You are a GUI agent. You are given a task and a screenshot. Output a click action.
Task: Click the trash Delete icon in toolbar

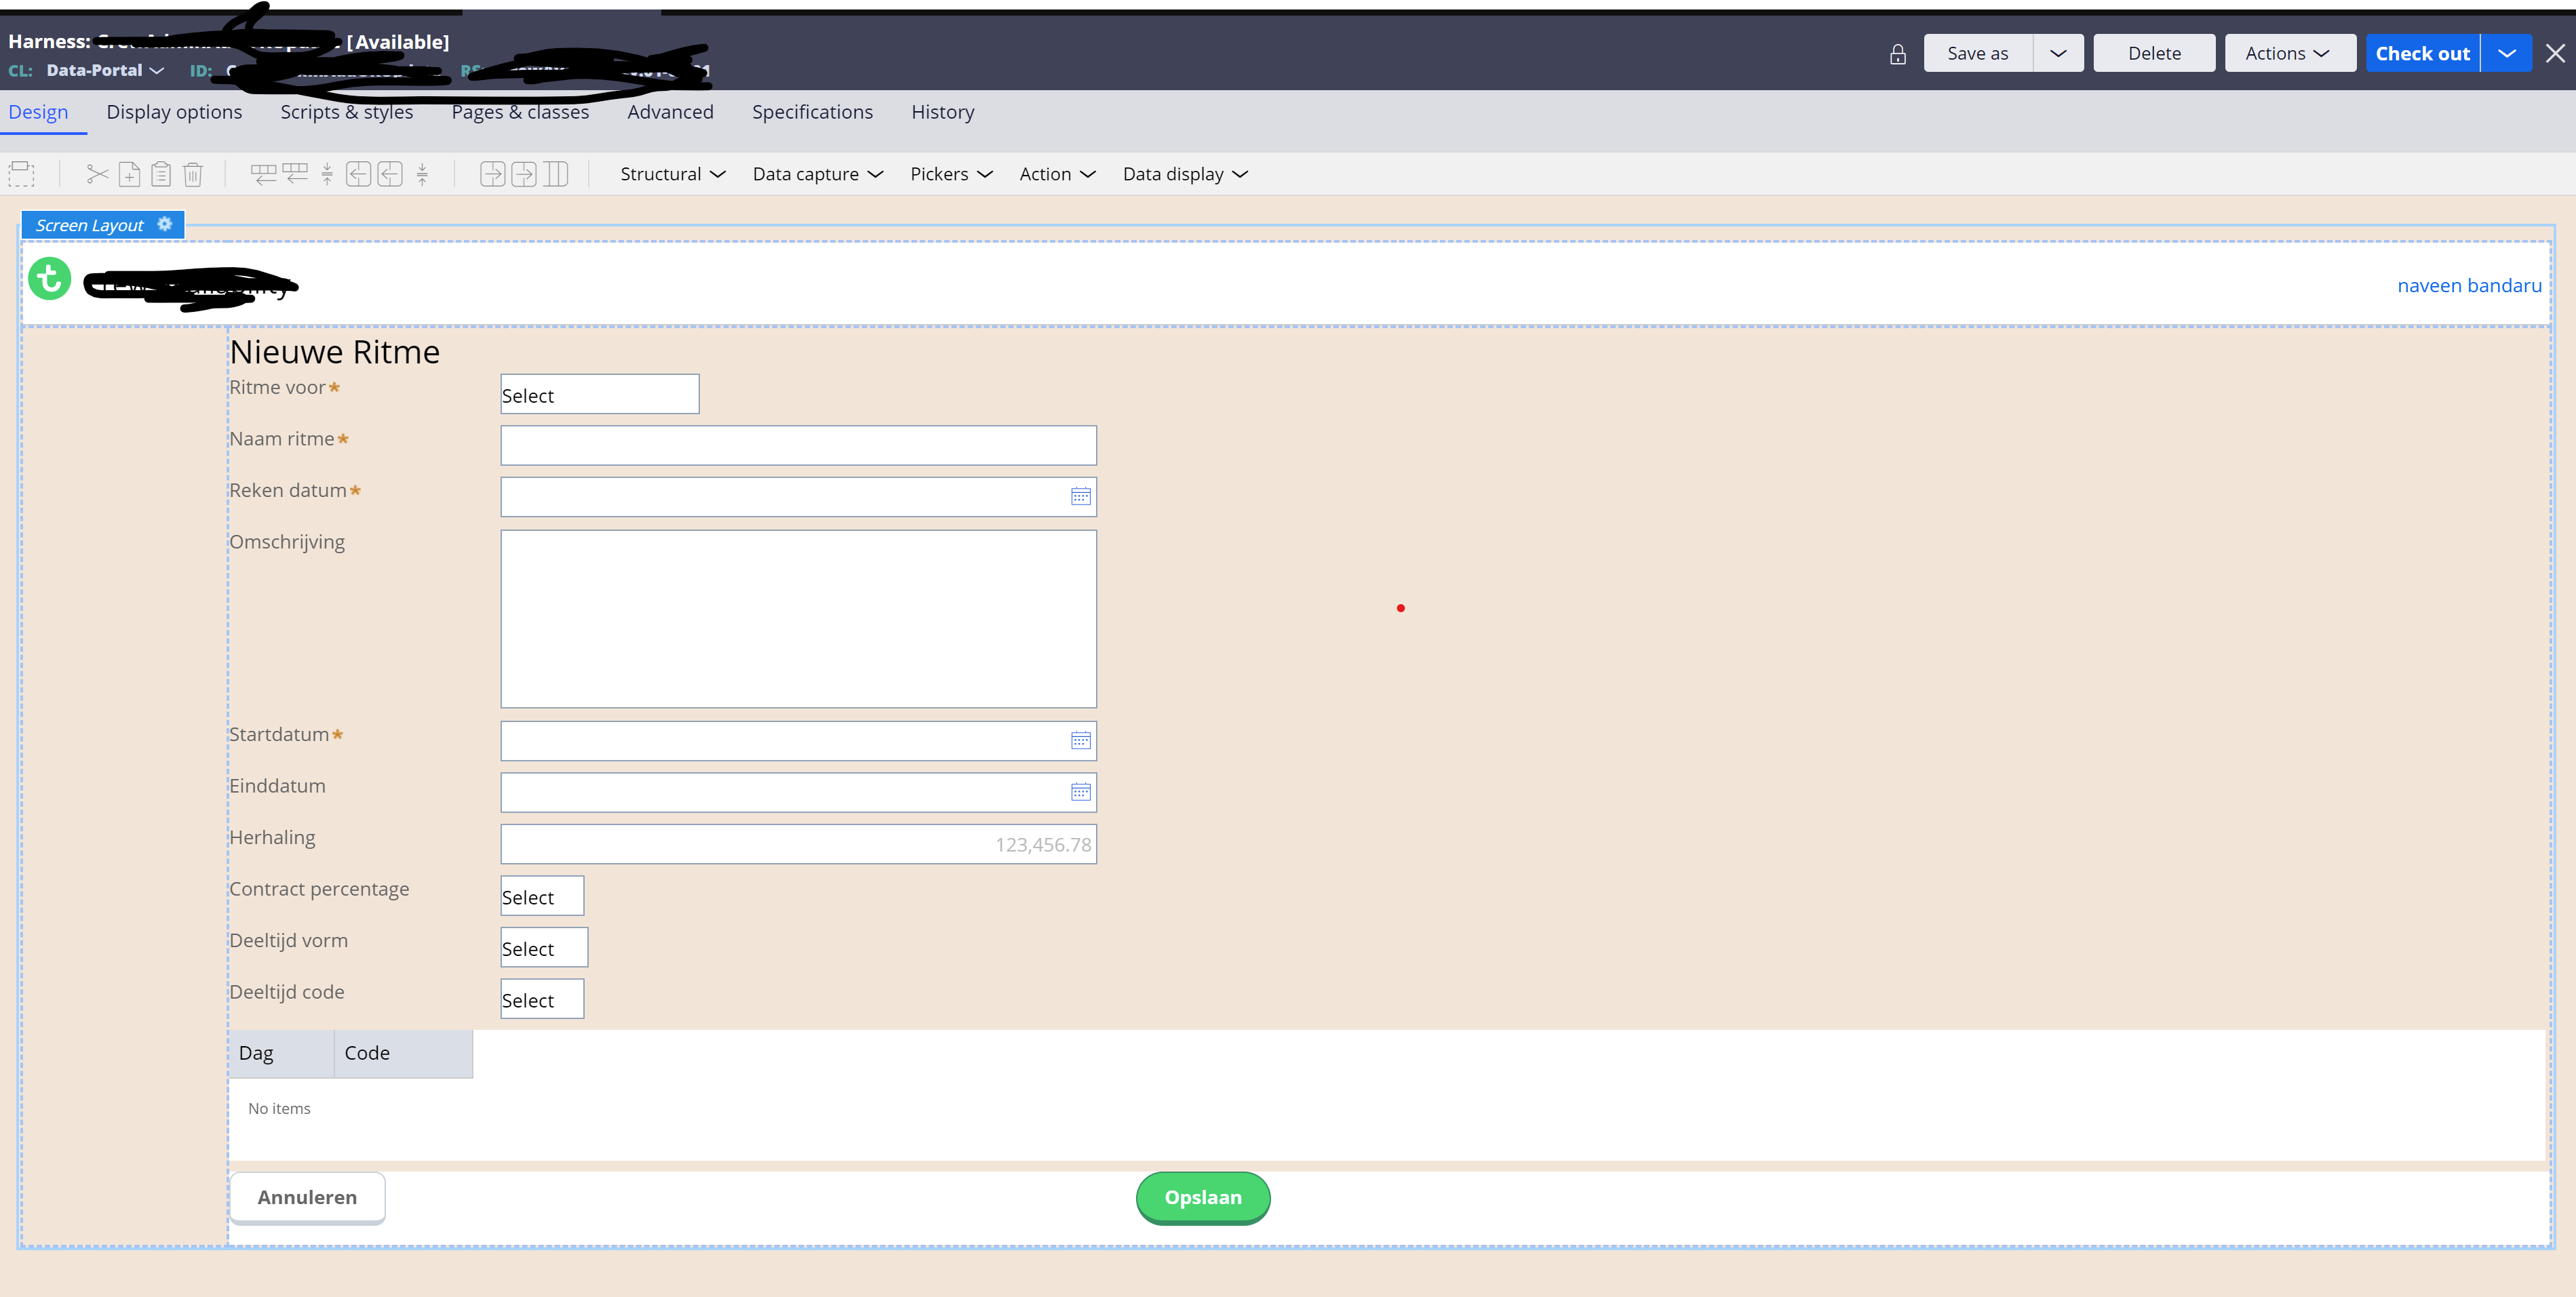click(x=193, y=174)
